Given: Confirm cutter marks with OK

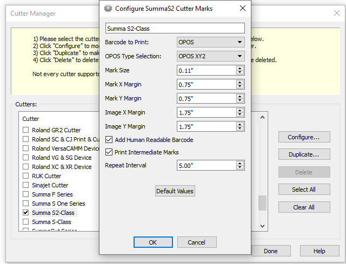Looking at the screenshot, I should click(x=153, y=242).
